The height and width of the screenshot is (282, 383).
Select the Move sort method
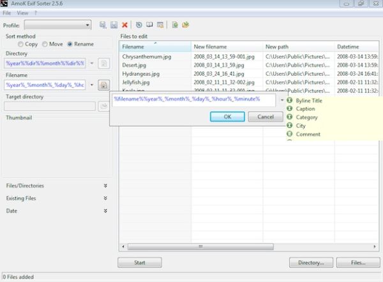(45, 44)
